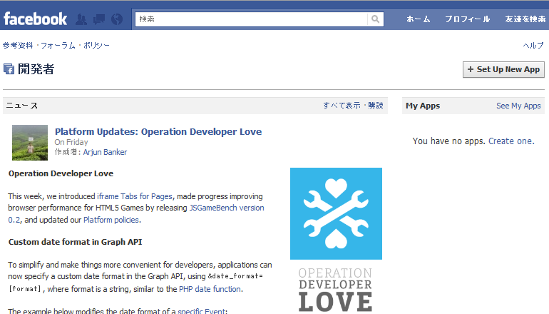549x314 pixels.
Task: Click the ニュース section heading
Action: 21,106
